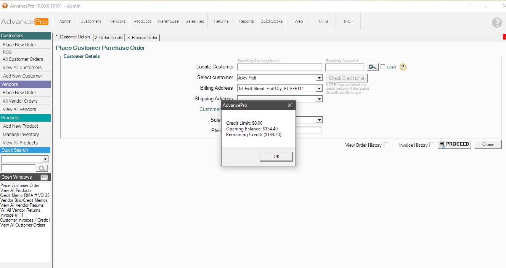Click the Open Windows list icon
This screenshot has width=506, height=268.
(44, 178)
